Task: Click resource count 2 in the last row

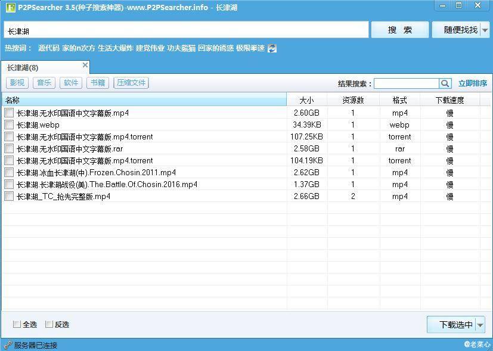Action: (x=353, y=197)
